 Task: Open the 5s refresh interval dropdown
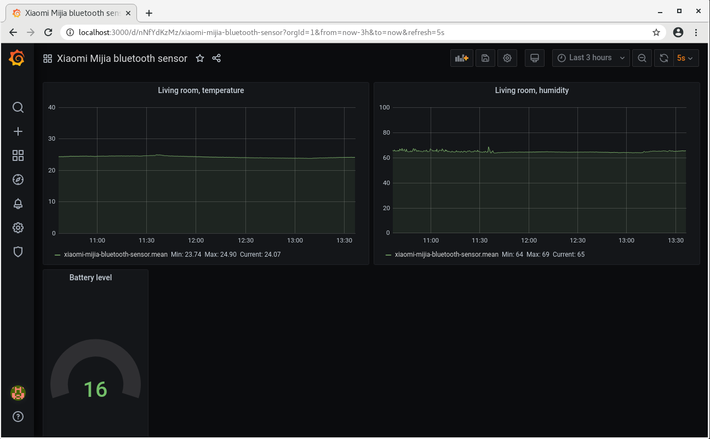point(686,58)
